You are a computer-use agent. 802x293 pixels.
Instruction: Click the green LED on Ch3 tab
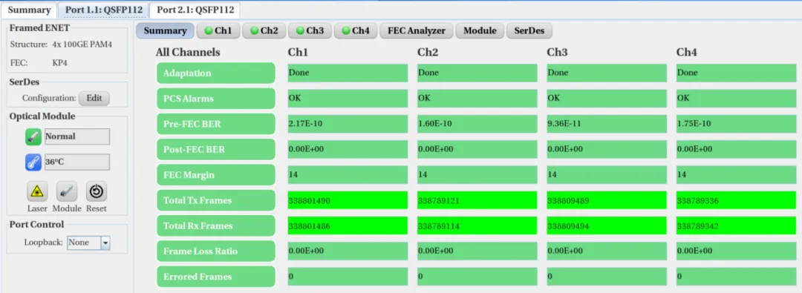[x=300, y=30]
